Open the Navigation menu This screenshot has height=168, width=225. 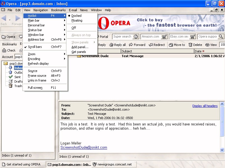(41, 10)
